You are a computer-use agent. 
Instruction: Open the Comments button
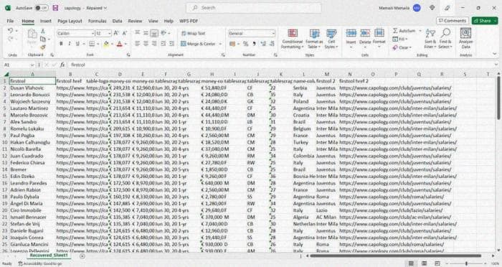pyautogui.click(x=453, y=21)
